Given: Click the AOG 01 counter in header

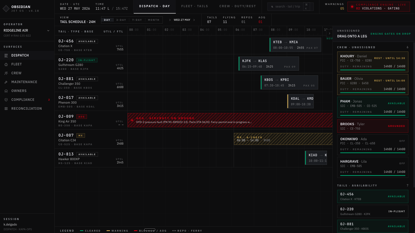Looking at the screenshot, I should click(262, 20).
